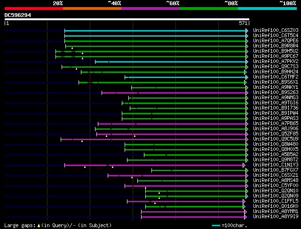The height and width of the screenshot is (229, 301).
Task: Click the orange ~40% identity legend segment
Action: (x=92, y=8)
